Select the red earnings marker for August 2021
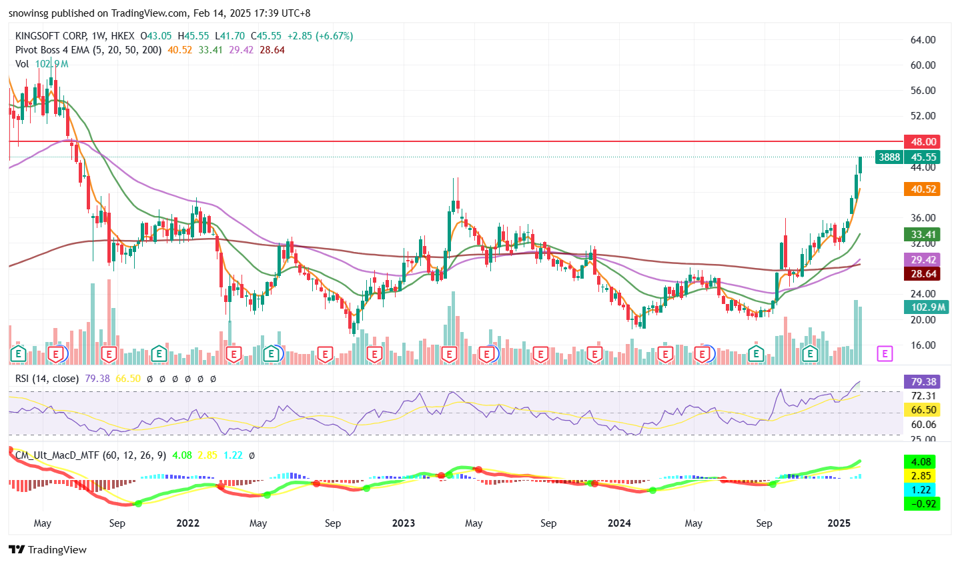The width and height of the screenshot is (960, 564). point(109,353)
